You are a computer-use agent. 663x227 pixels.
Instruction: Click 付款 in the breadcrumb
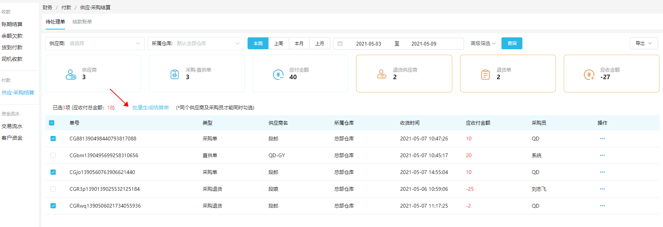(66, 7)
